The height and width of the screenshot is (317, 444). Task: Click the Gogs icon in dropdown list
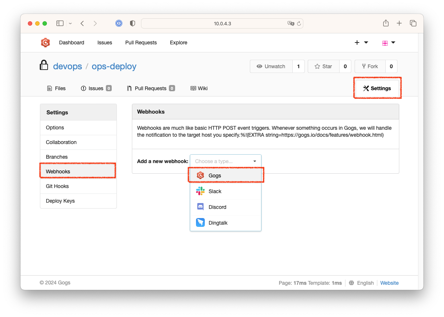200,176
